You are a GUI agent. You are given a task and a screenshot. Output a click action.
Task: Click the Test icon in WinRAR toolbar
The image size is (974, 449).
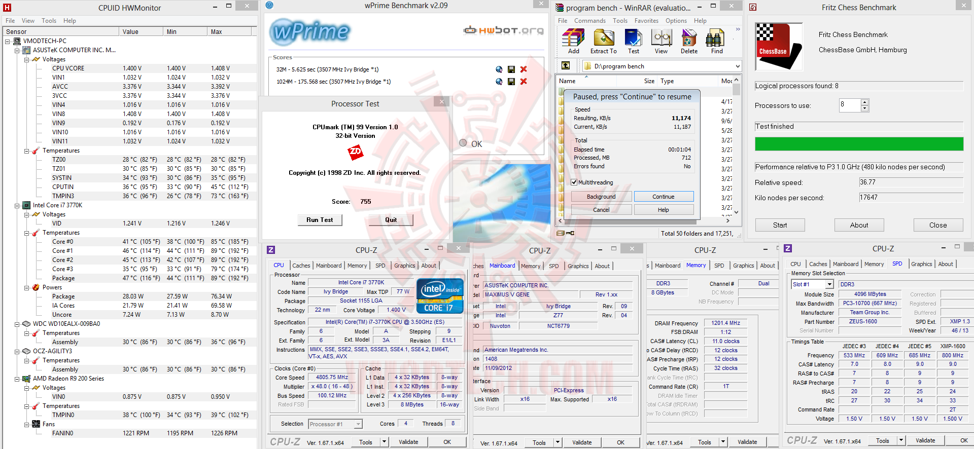coord(634,38)
